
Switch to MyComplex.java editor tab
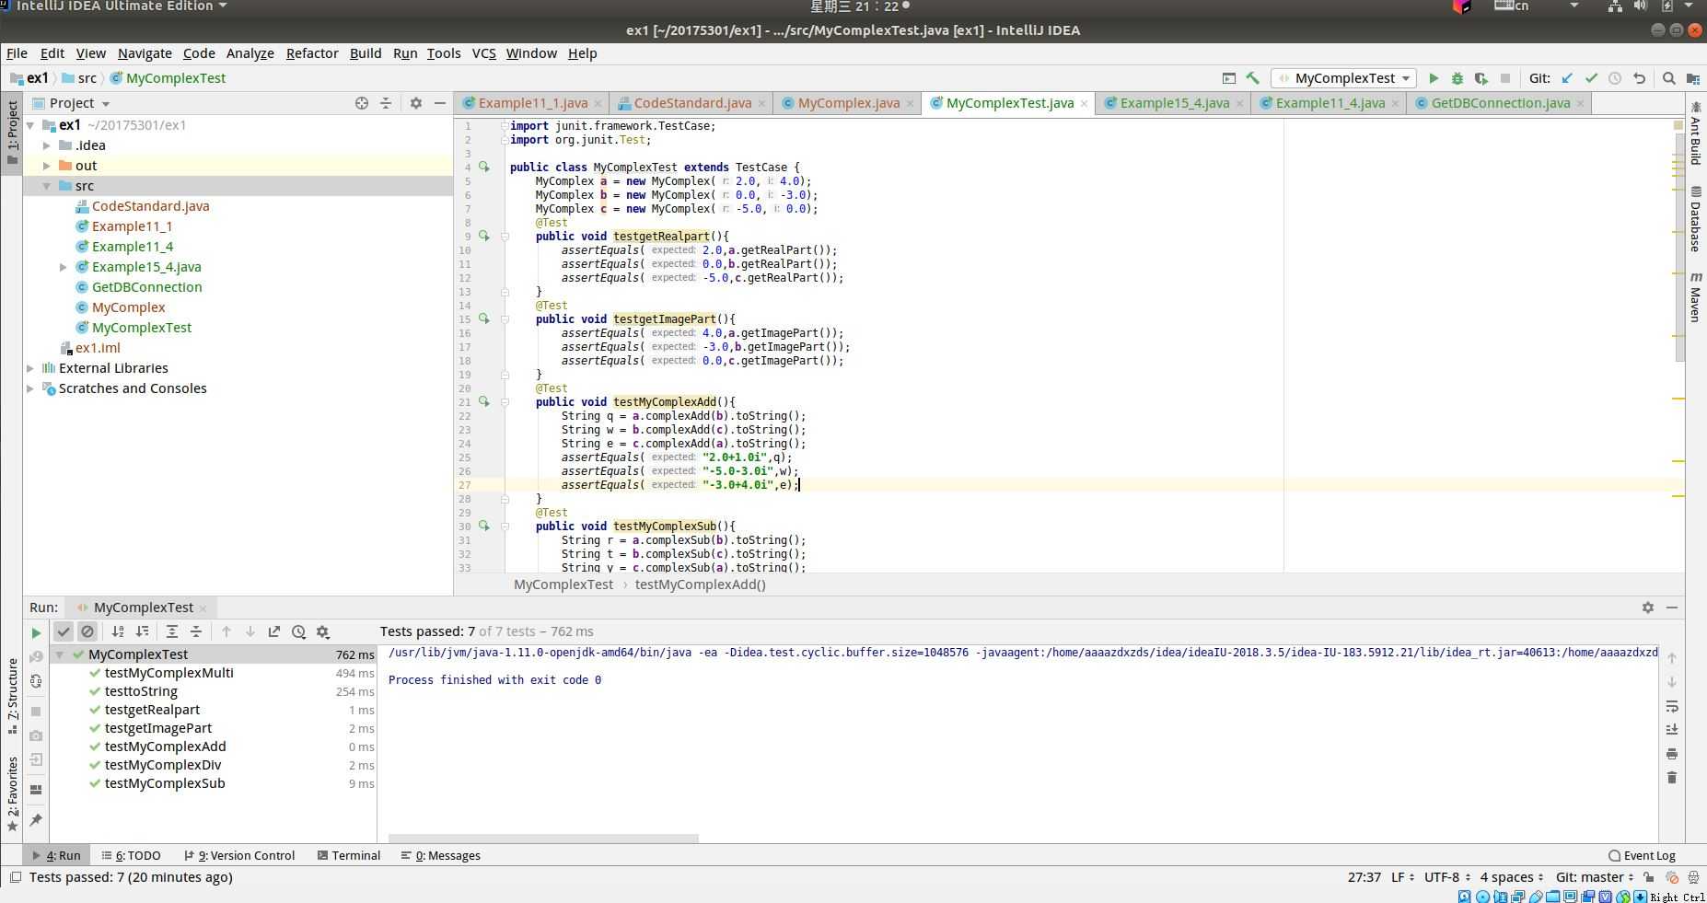pyautogui.click(x=848, y=103)
